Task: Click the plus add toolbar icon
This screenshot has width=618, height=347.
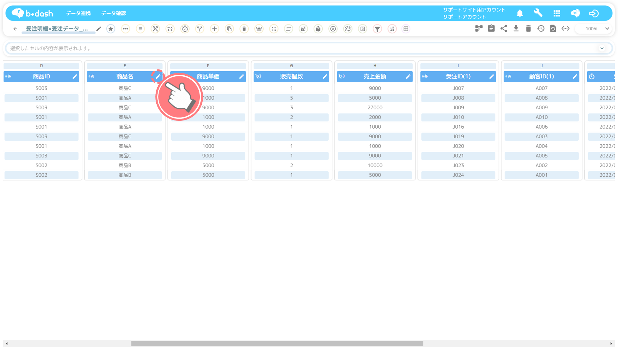Action: click(215, 29)
